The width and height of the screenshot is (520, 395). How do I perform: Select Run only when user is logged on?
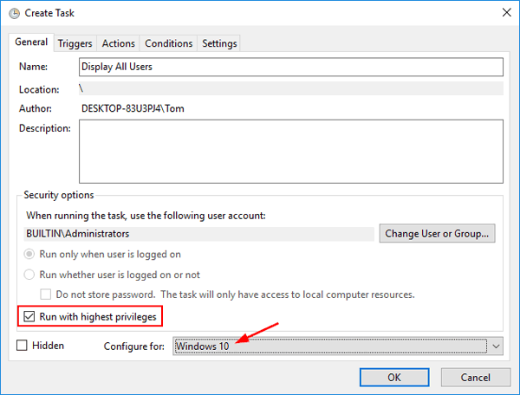31,254
